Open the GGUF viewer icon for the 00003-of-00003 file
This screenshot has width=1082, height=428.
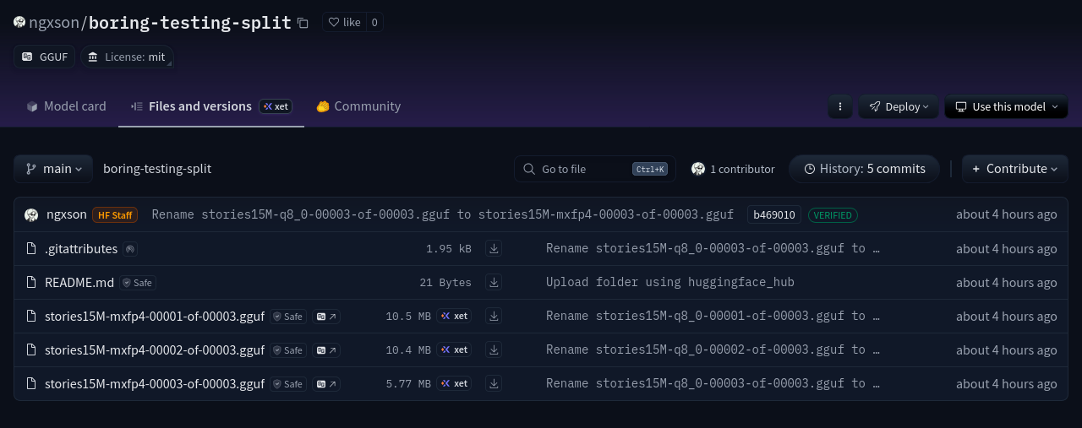(x=326, y=384)
